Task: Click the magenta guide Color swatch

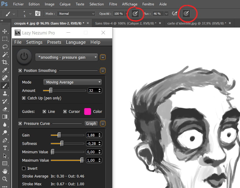Action: (x=87, y=112)
